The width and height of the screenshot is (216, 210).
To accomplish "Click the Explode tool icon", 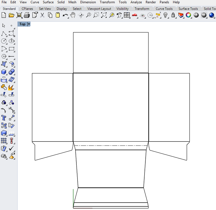I will pos(12,87).
